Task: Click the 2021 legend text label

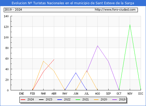Action: click(85, 99)
